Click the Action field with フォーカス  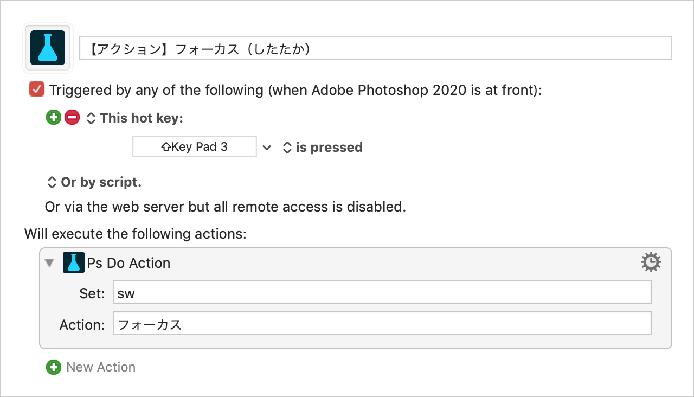click(382, 323)
